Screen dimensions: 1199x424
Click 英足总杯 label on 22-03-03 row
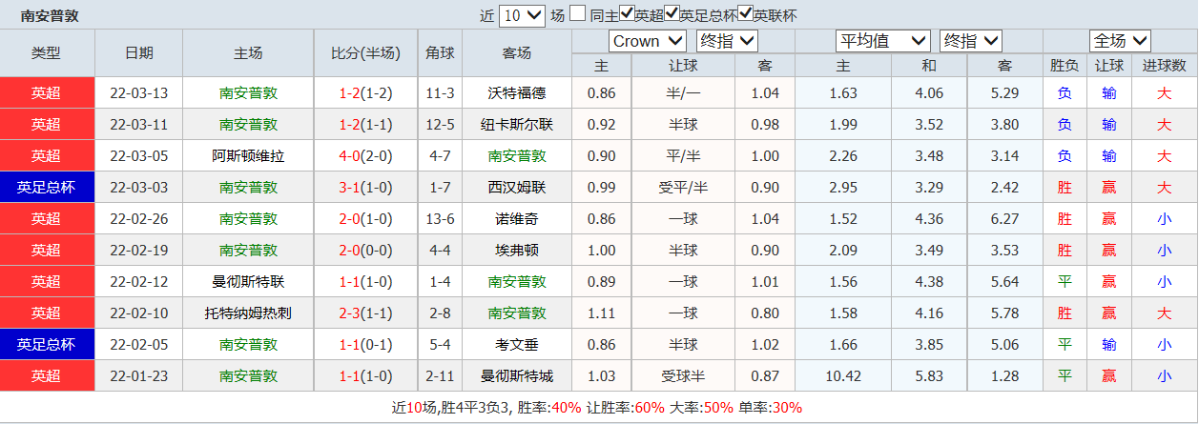pyautogui.click(x=47, y=188)
